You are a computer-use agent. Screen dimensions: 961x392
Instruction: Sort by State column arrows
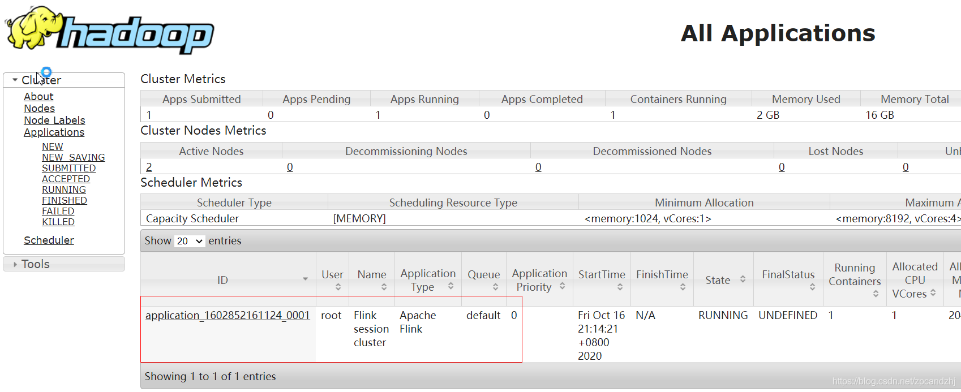[743, 279]
